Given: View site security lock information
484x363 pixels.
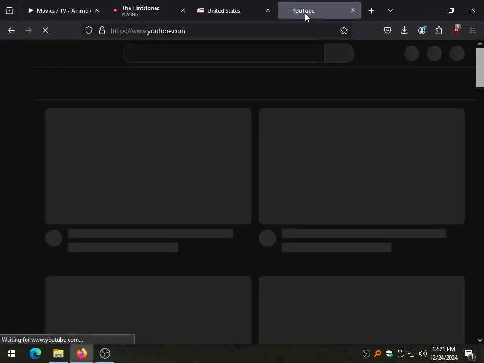Looking at the screenshot, I should coord(102,30).
